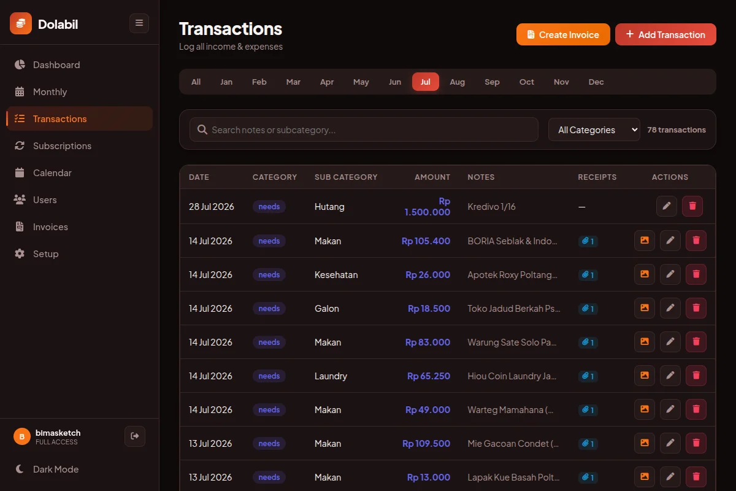Open Calendar page in sidebar
Viewport: 736px width, 491px height.
[x=79, y=173]
